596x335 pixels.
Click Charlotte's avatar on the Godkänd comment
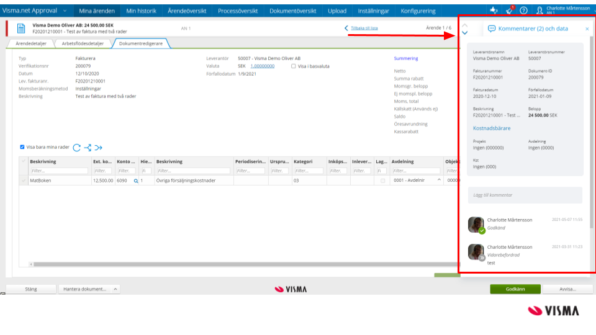coord(476,225)
